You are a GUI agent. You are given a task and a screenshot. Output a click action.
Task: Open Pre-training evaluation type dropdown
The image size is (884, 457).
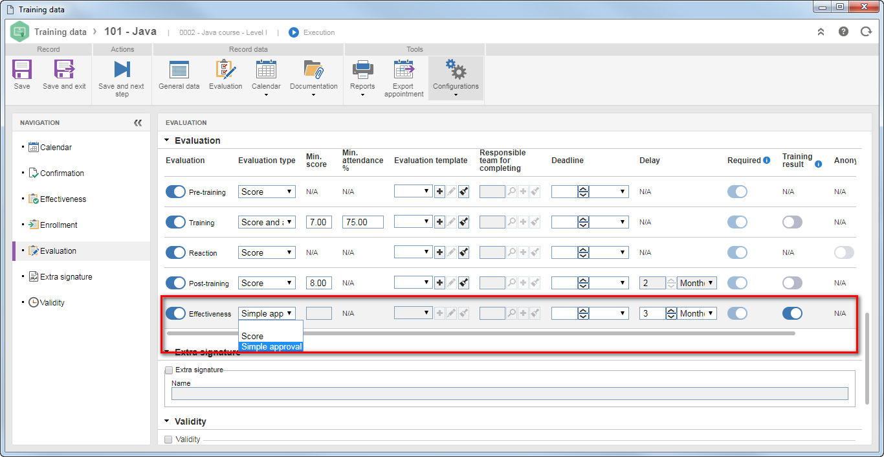(267, 192)
